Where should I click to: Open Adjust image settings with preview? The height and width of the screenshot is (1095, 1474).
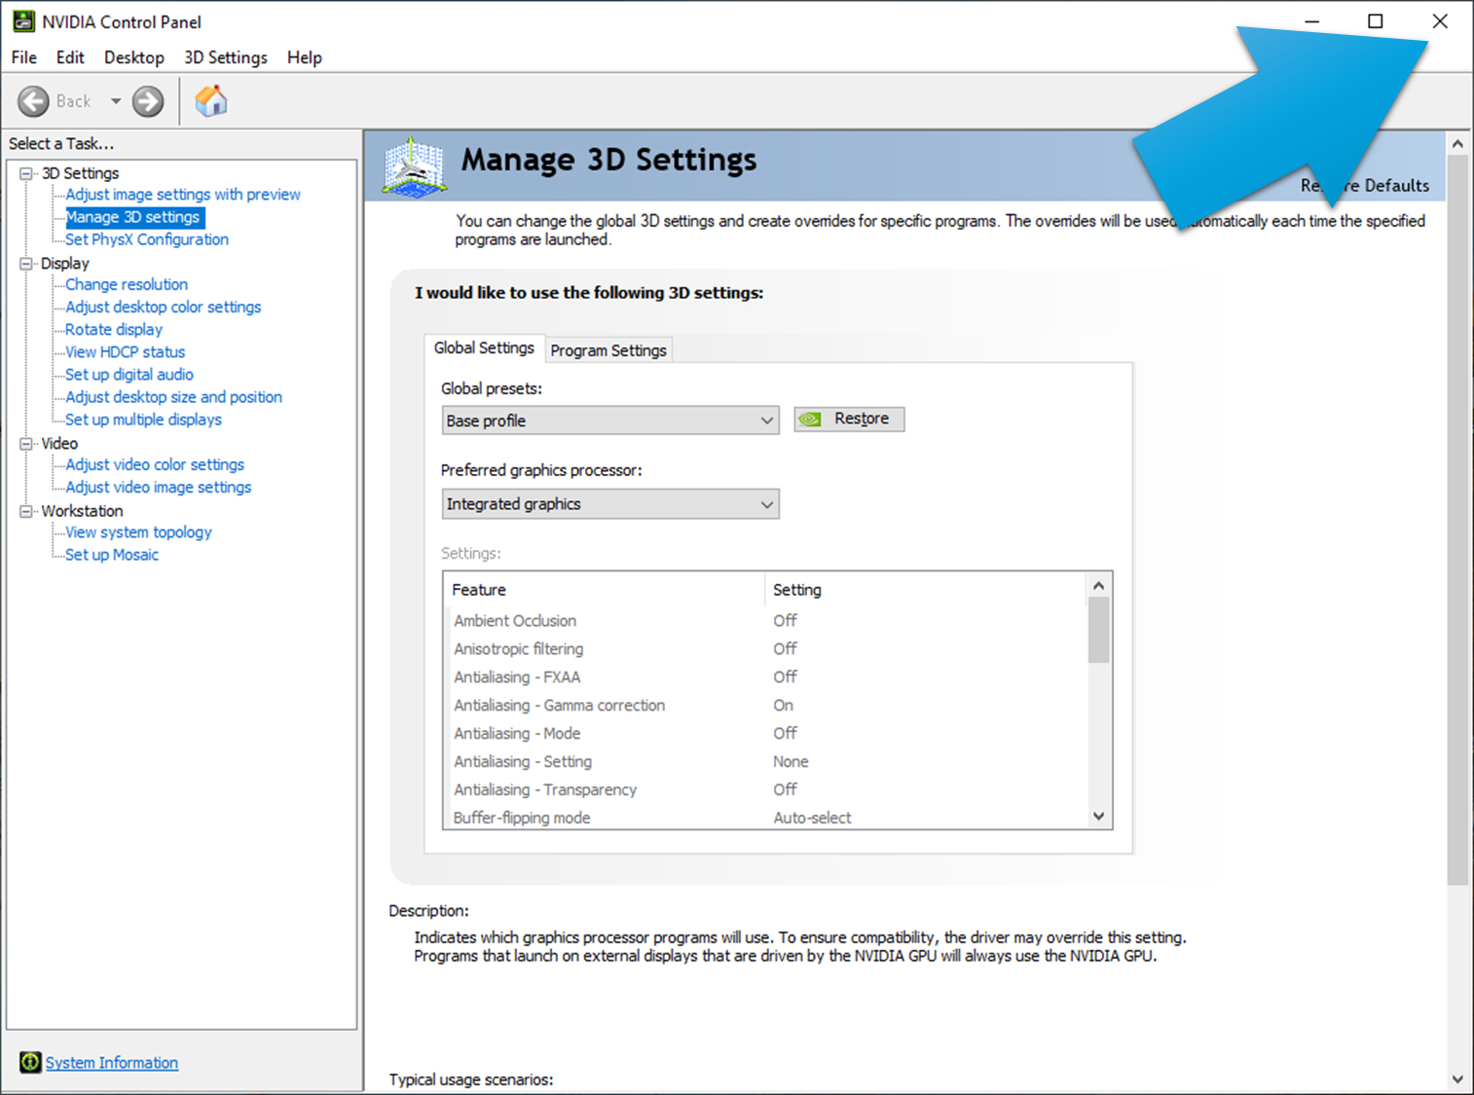coord(183,195)
